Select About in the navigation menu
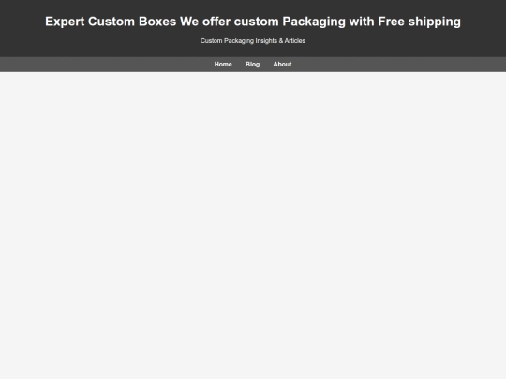 coord(282,65)
